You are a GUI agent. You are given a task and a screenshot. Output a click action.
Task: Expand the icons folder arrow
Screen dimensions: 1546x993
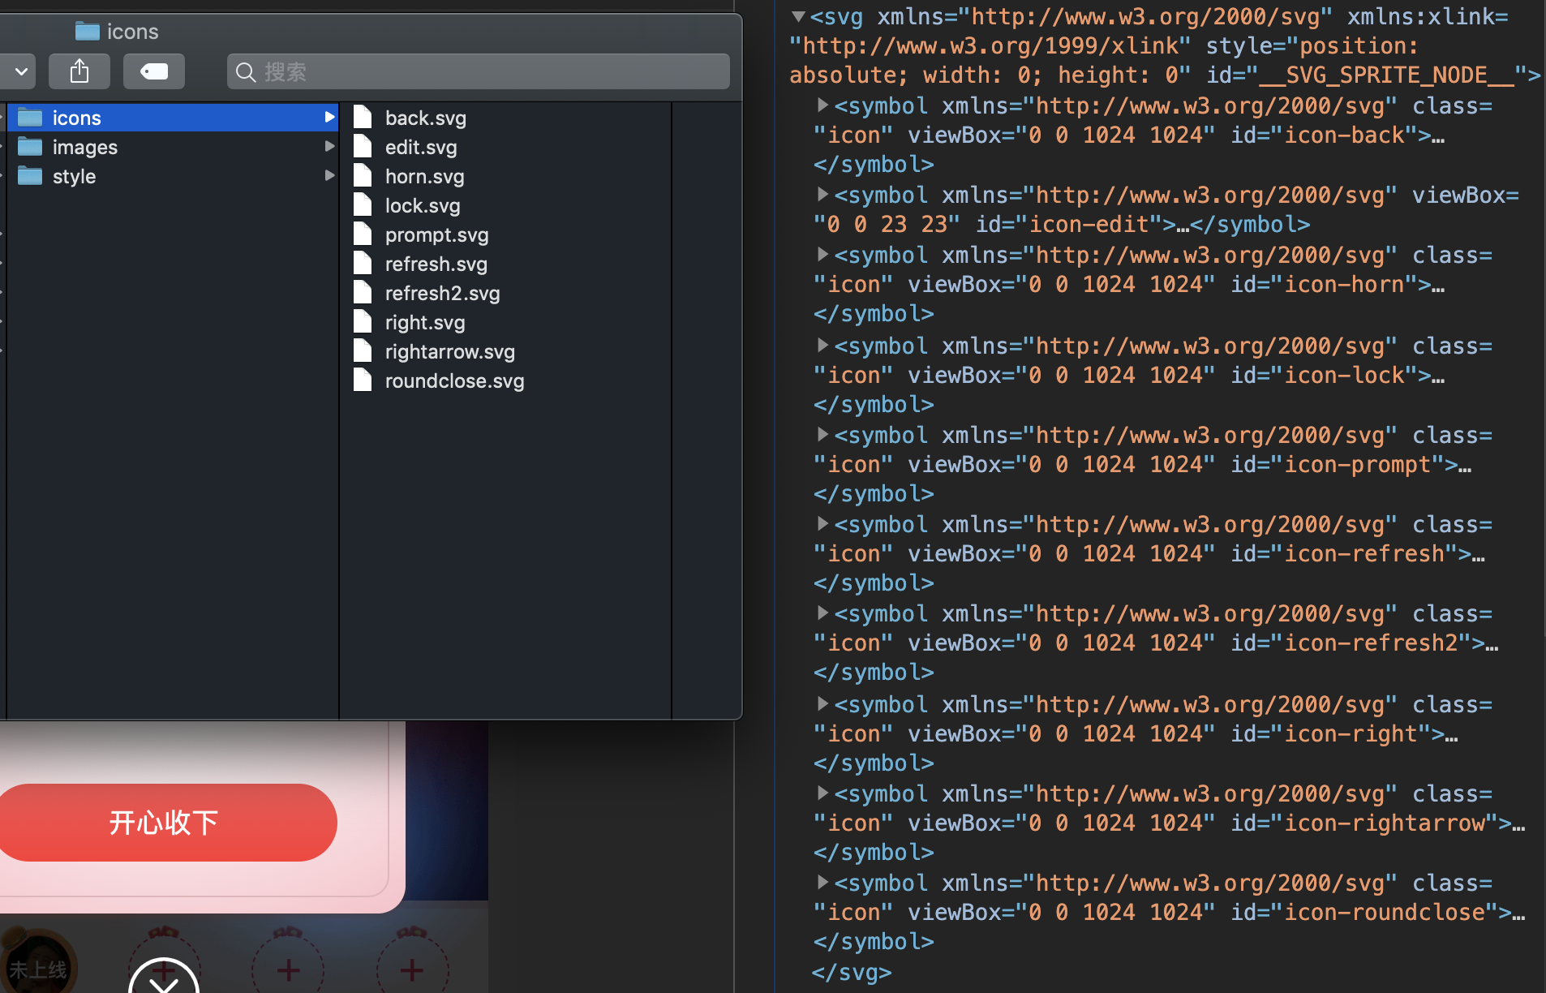point(329,118)
